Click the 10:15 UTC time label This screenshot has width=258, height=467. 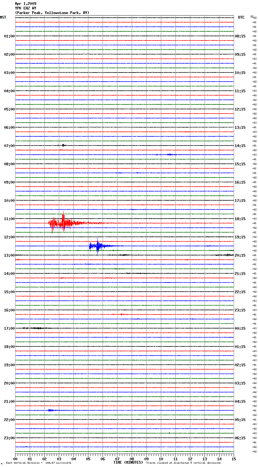(240, 73)
